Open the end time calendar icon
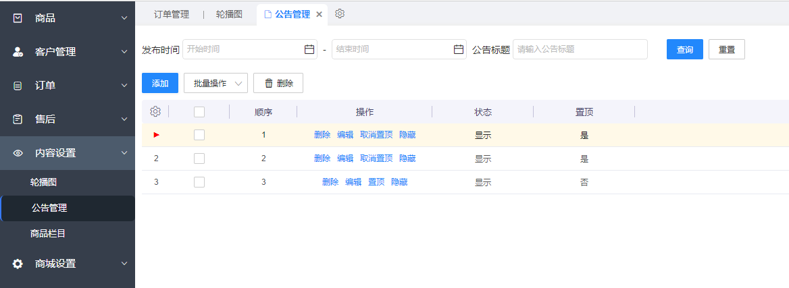 click(x=459, y=49)
